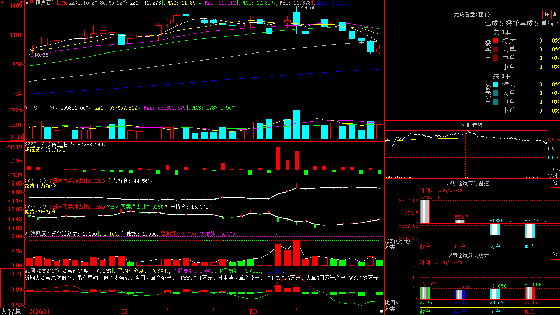The image size is (560, 315).
Task: Click the SVZL 主力持仓 indicator label
Action: [36, 181]
